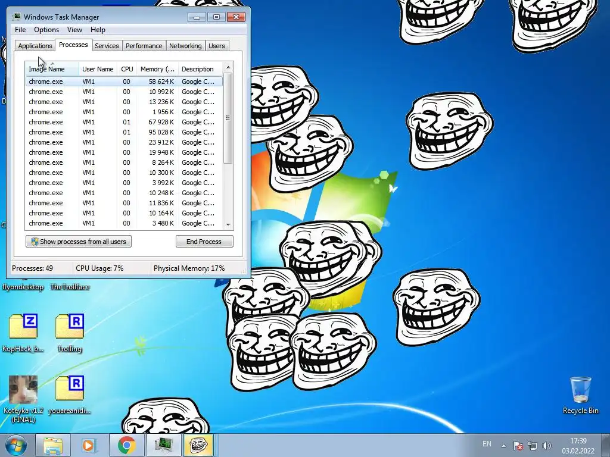Image resolution: width=610 pixels, height=457 pixels.
Task: Click the process list scroll up arrow
Action: coord(228,67)
